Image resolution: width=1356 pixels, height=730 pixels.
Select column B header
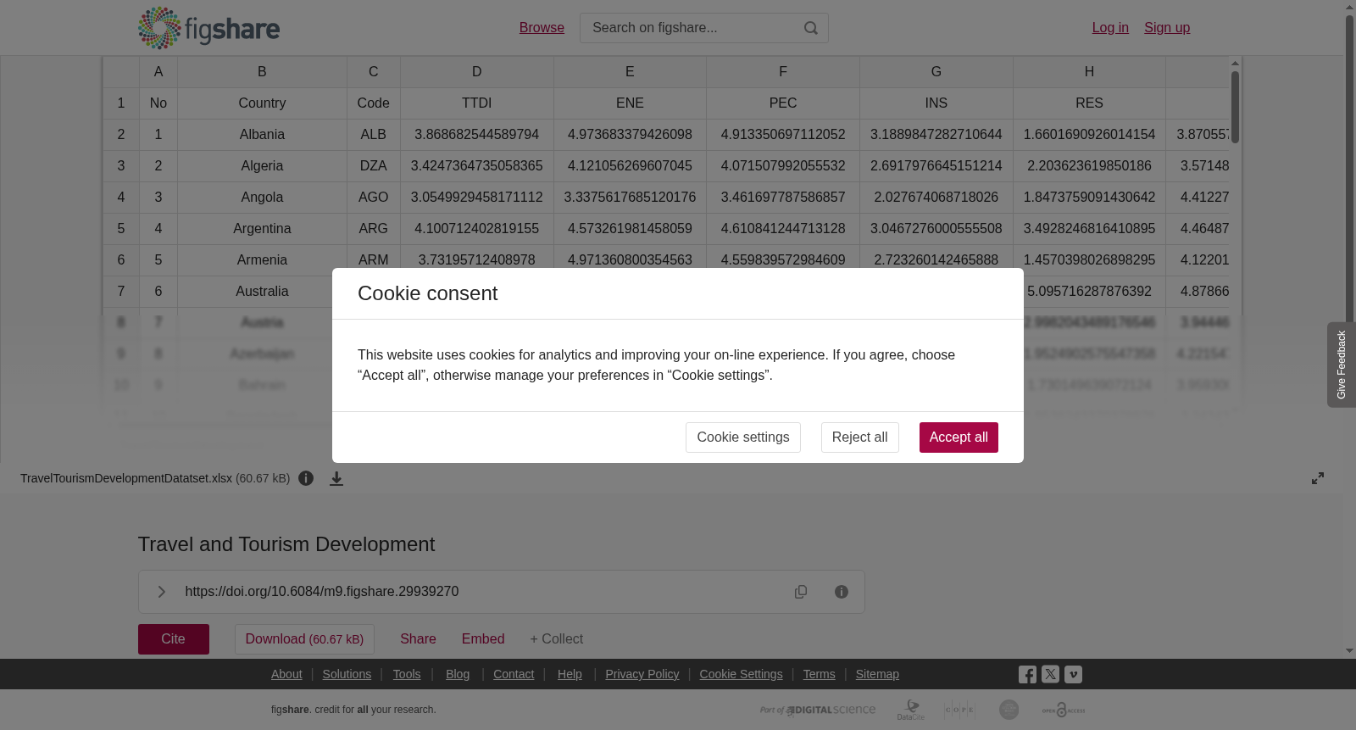click(262, 72)
